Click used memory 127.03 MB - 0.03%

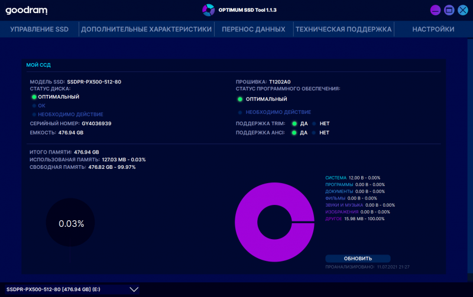pyautogui.click(x=124, y=159)
